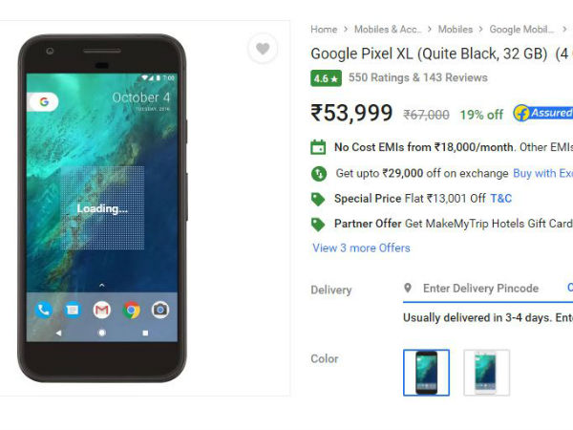
Task: Select the silver color variant thumbnail
Action: click(x=486, y=373)
